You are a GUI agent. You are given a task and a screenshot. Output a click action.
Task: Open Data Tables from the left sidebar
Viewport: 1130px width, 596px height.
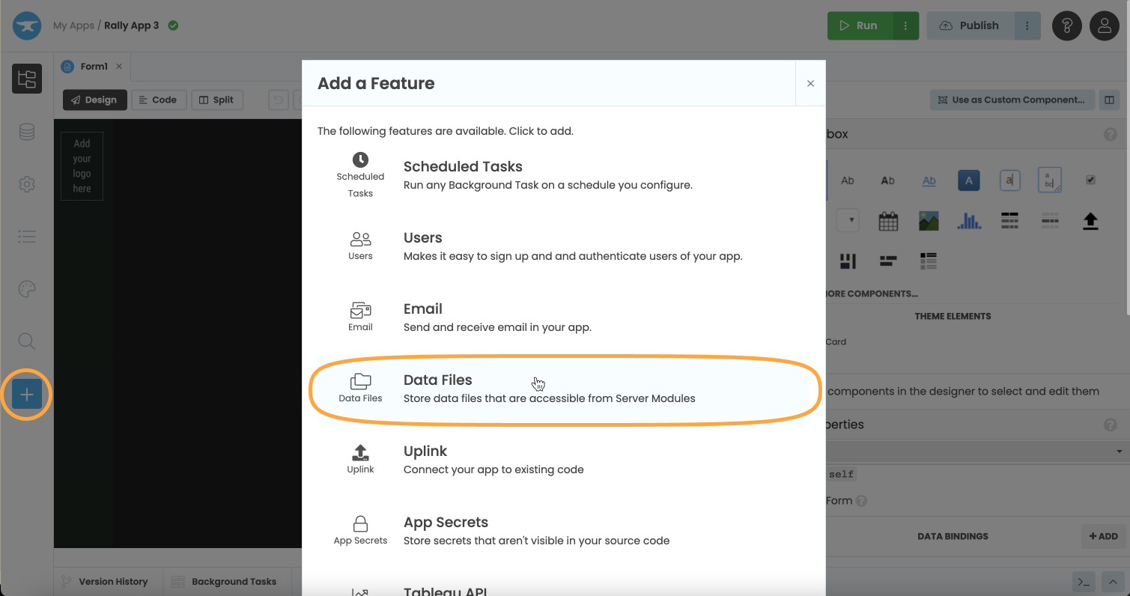26,131
